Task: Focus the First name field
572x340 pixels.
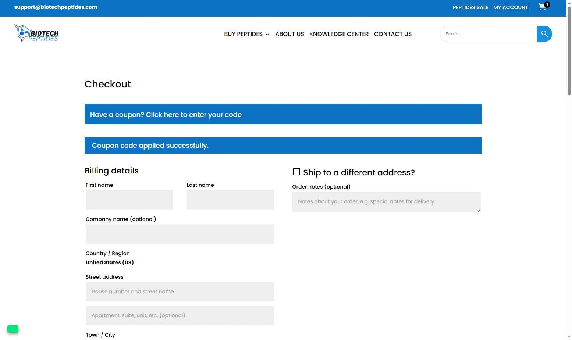Action: (x=129, y=200)
